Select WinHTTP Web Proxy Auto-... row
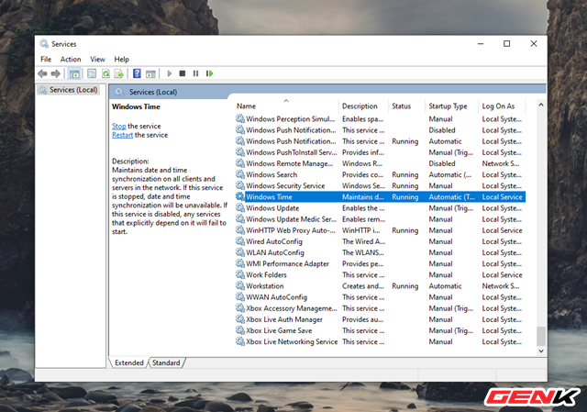 tap(380, 230)
